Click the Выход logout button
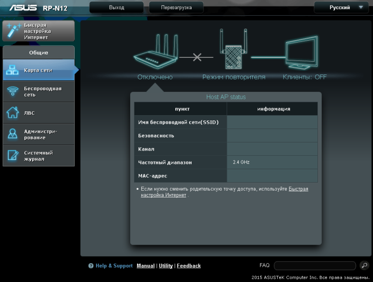 (x=116, y=7)
